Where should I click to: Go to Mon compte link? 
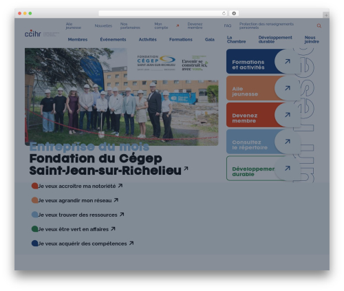pos(161,25)
